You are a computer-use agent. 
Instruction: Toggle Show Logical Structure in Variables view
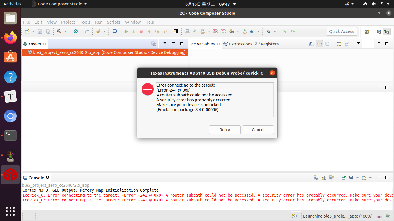[x=319, y=44]
